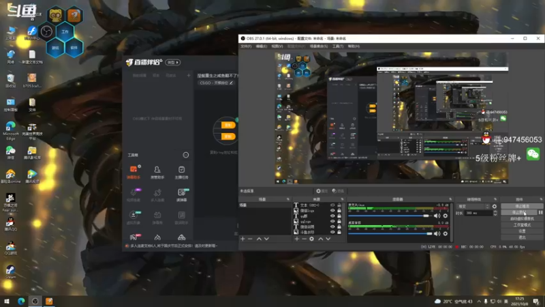Add a new scene tab in 直播伴侣

tap(189, 75)
